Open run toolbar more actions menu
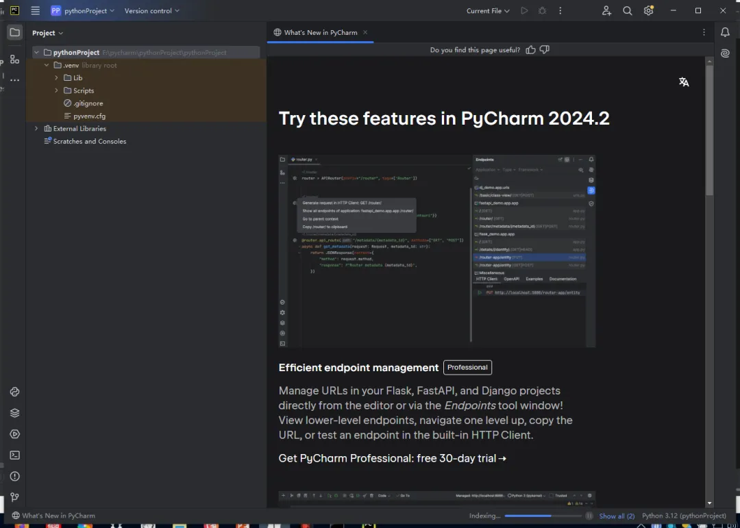Viewport: 740px width, 528px height. [560, 11]
